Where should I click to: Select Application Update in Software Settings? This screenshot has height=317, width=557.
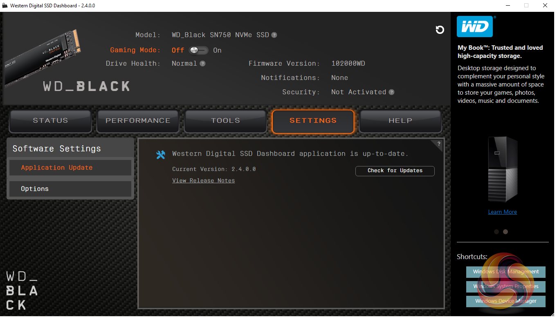70,168
